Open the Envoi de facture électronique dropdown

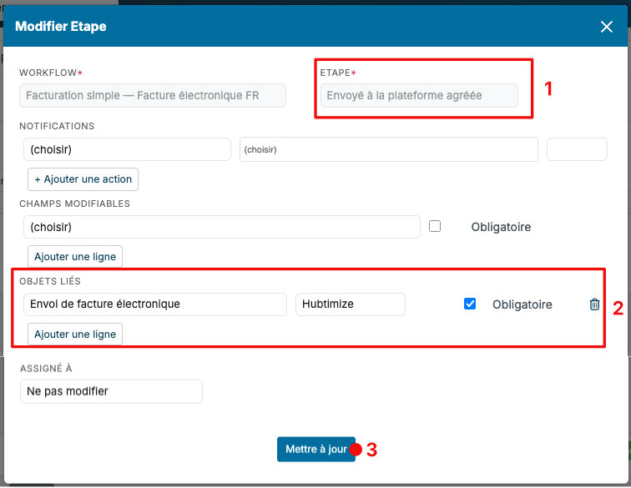pyautogui.click(x=155, y=304)
